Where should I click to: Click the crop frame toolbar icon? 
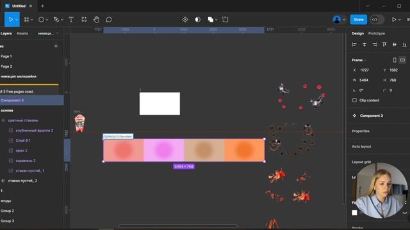[x=225, y=20]
